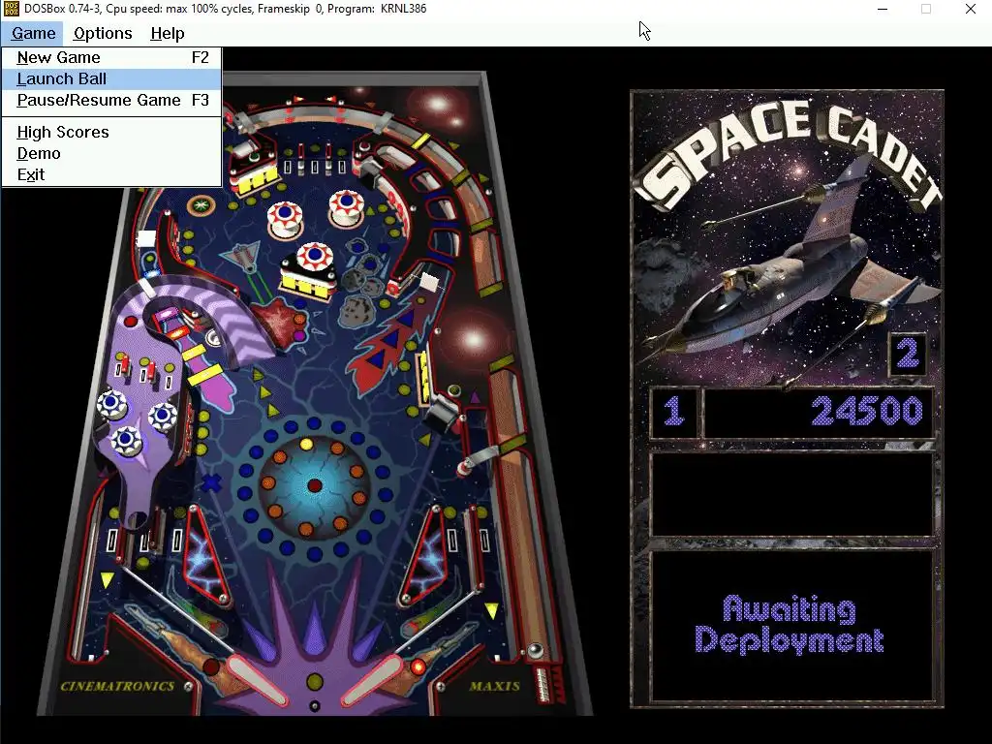Click the red center of the wormhole

tap(315, 486)
